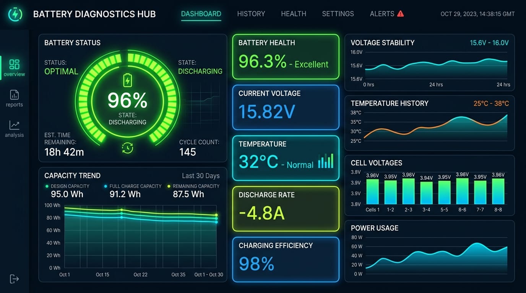This screenshot has width=526, height=293.
Task: Click the temperature bar chart icon
Action: click(326, 161)
